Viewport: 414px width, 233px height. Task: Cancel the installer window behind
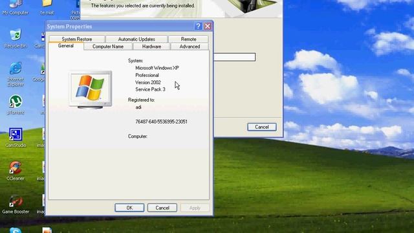tap(262, 127)
